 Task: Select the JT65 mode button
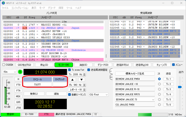pos(18,108)
